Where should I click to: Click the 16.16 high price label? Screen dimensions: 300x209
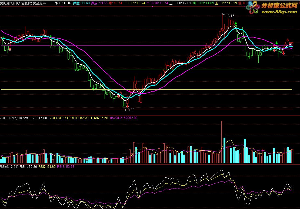tap(230, 16)
